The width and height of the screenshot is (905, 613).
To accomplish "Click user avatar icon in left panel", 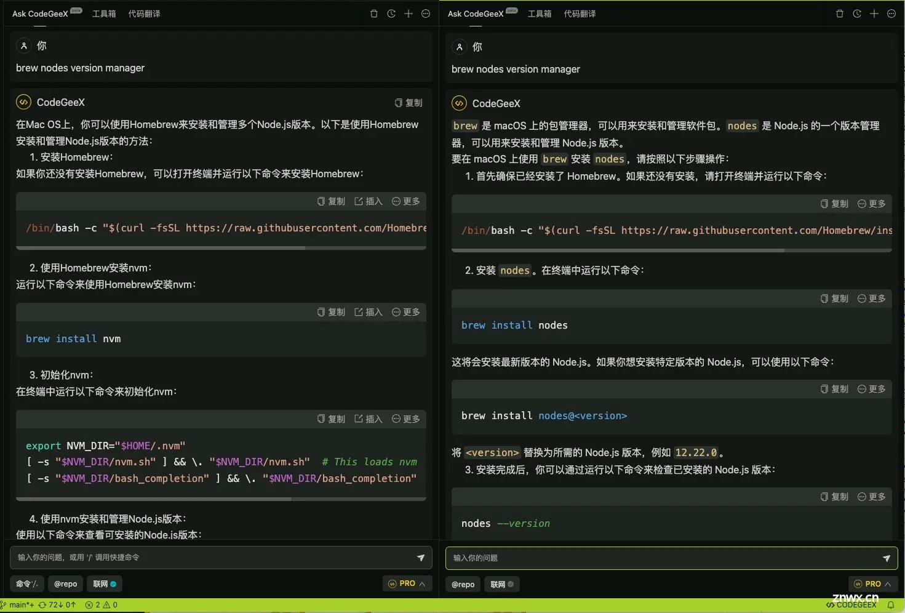I will [23, 46].
